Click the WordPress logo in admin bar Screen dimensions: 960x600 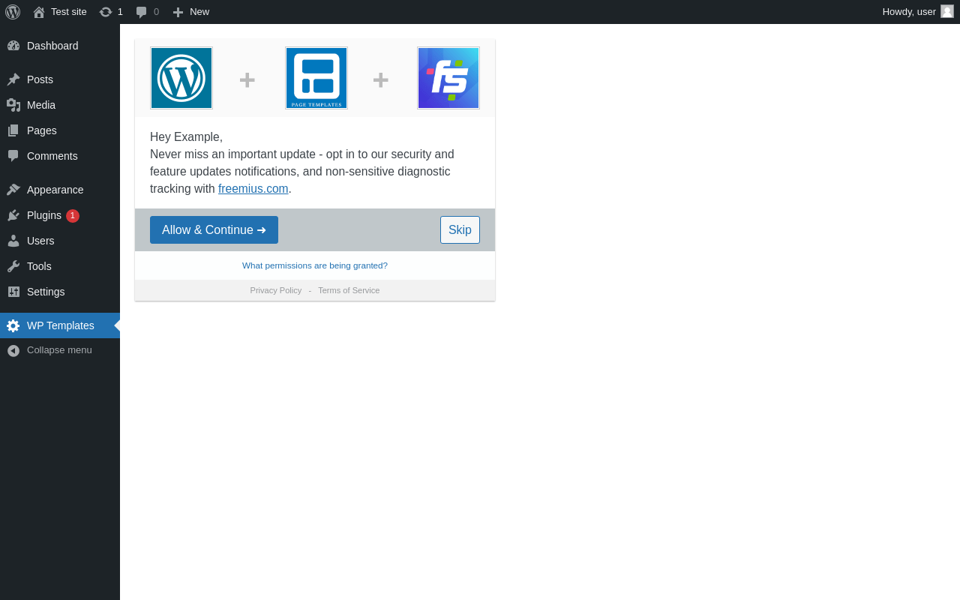tap(13, 12)
